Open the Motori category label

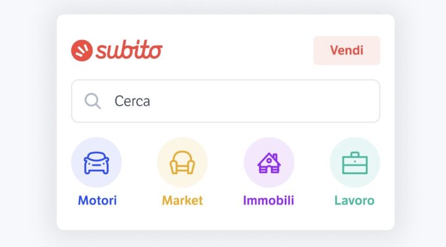[97, 201]
